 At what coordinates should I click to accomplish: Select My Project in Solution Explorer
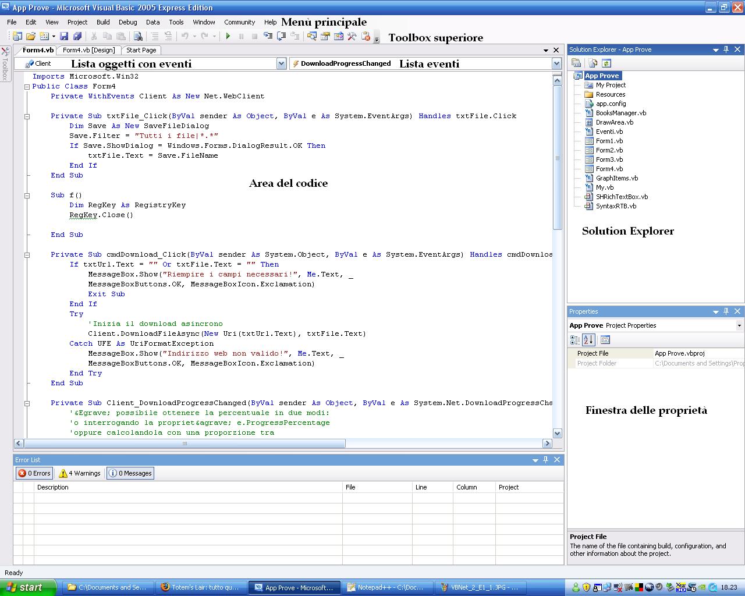pos(611,85)
